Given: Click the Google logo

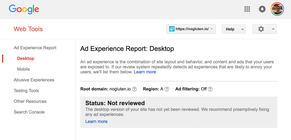Looking at the screenshot, I should pyautogui.click(x=24, y=9).
